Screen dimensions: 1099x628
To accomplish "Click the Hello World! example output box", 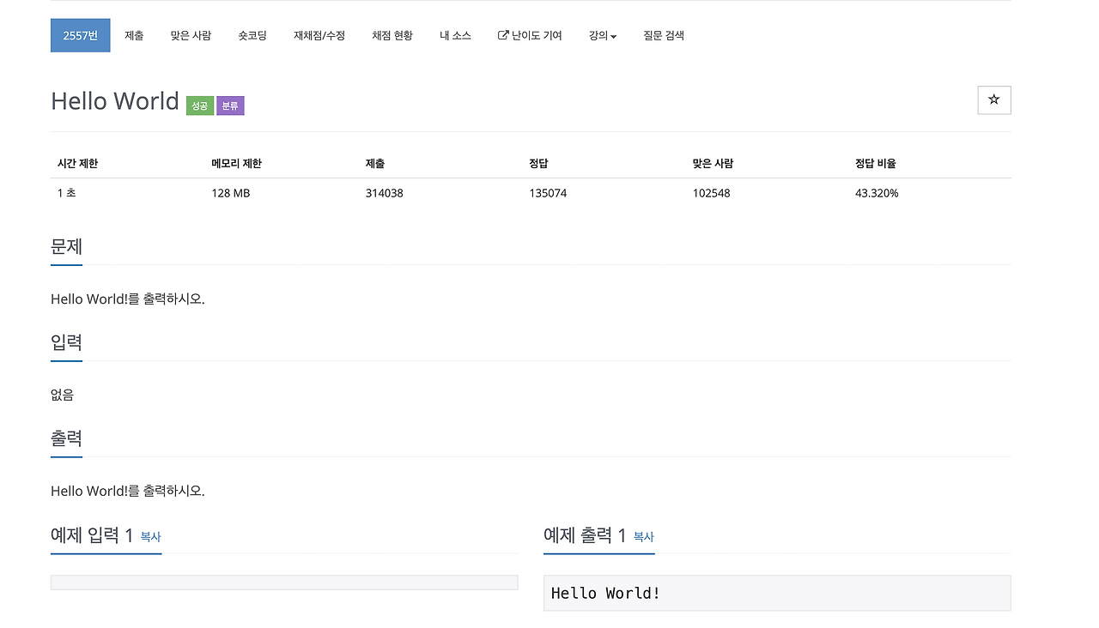I will (777, 593).
